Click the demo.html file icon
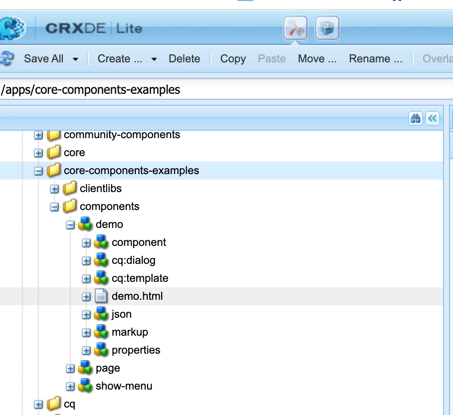 pyautogui.click(x=101, y=296)
